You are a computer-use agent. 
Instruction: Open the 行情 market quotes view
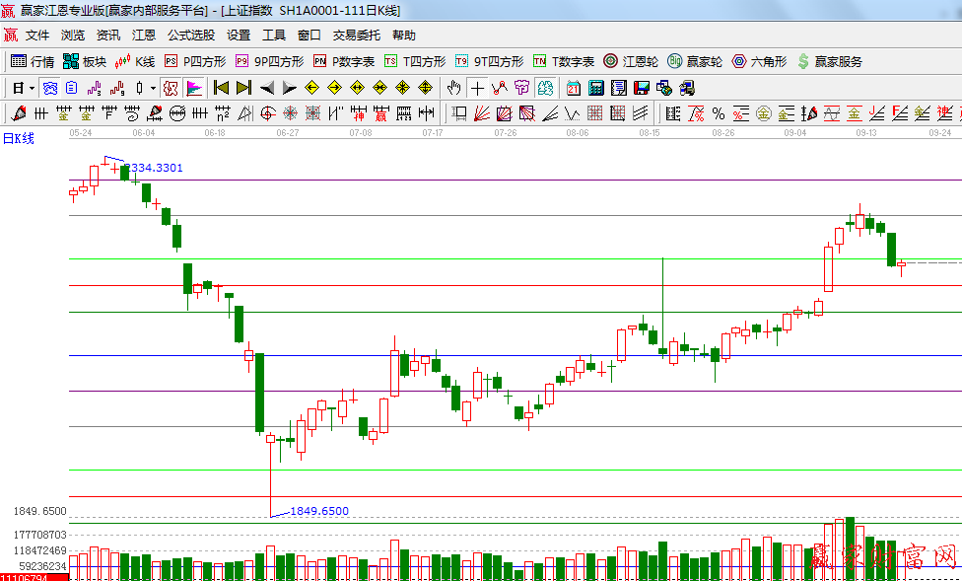coord(33,61)
